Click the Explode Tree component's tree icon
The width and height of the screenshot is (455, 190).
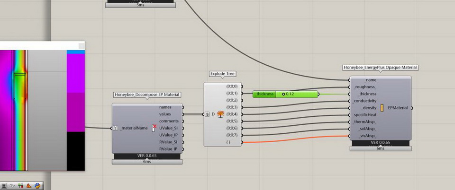pos(220,114)
